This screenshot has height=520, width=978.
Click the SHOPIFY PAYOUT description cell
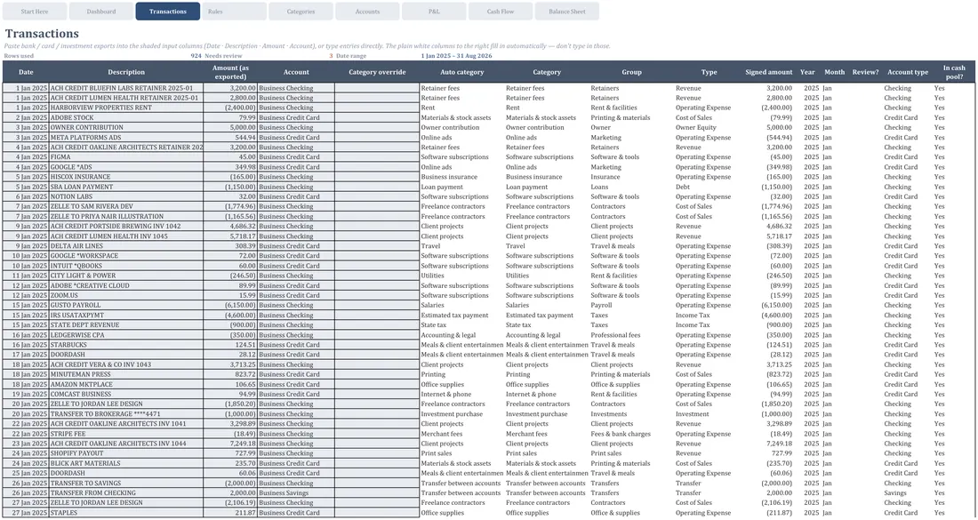(126, 453)
